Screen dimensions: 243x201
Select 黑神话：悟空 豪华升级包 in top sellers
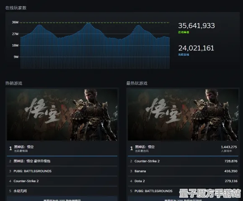62,161
